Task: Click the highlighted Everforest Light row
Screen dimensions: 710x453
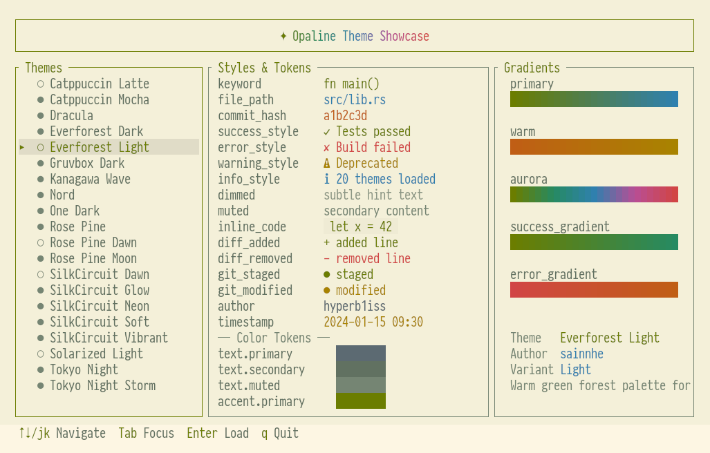Action: coord(109,147)
